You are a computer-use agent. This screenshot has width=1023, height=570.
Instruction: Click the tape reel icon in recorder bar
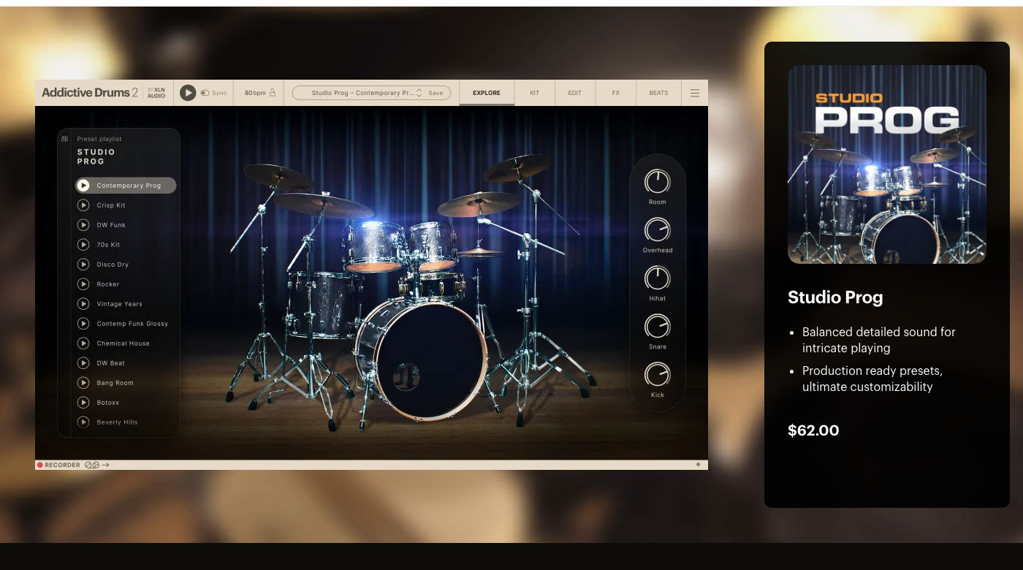click(92, 465)
